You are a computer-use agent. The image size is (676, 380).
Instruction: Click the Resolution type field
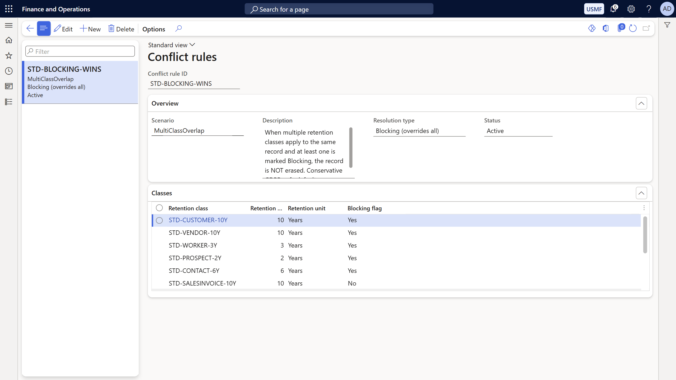tap(419, 131)
